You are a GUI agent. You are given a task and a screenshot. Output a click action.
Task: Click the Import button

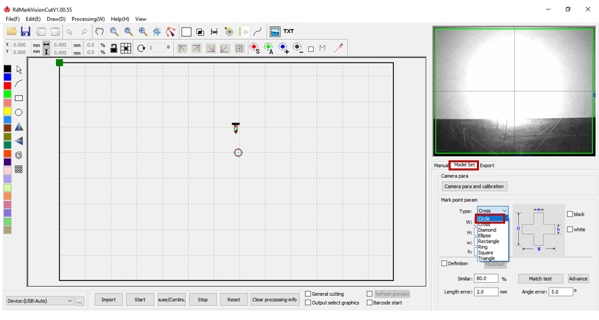tap(109, 299)
